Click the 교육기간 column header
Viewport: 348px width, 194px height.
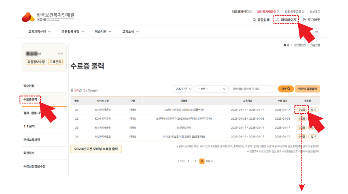pos(248,101)
